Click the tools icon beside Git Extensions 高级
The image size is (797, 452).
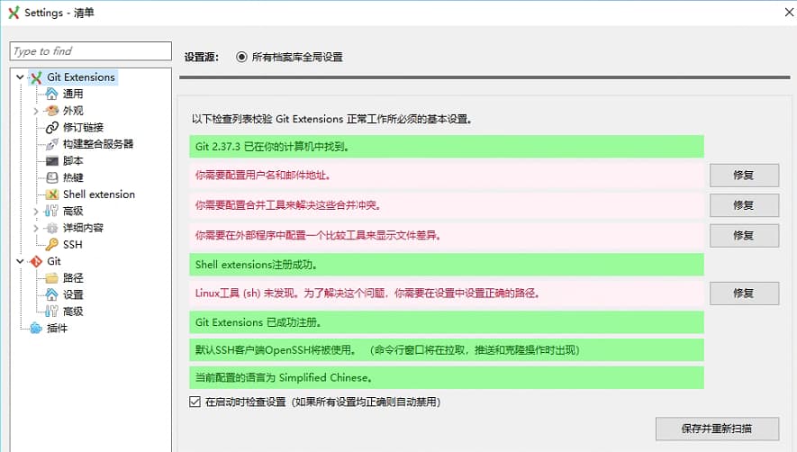pyautogui.click(x=52, y=211)
